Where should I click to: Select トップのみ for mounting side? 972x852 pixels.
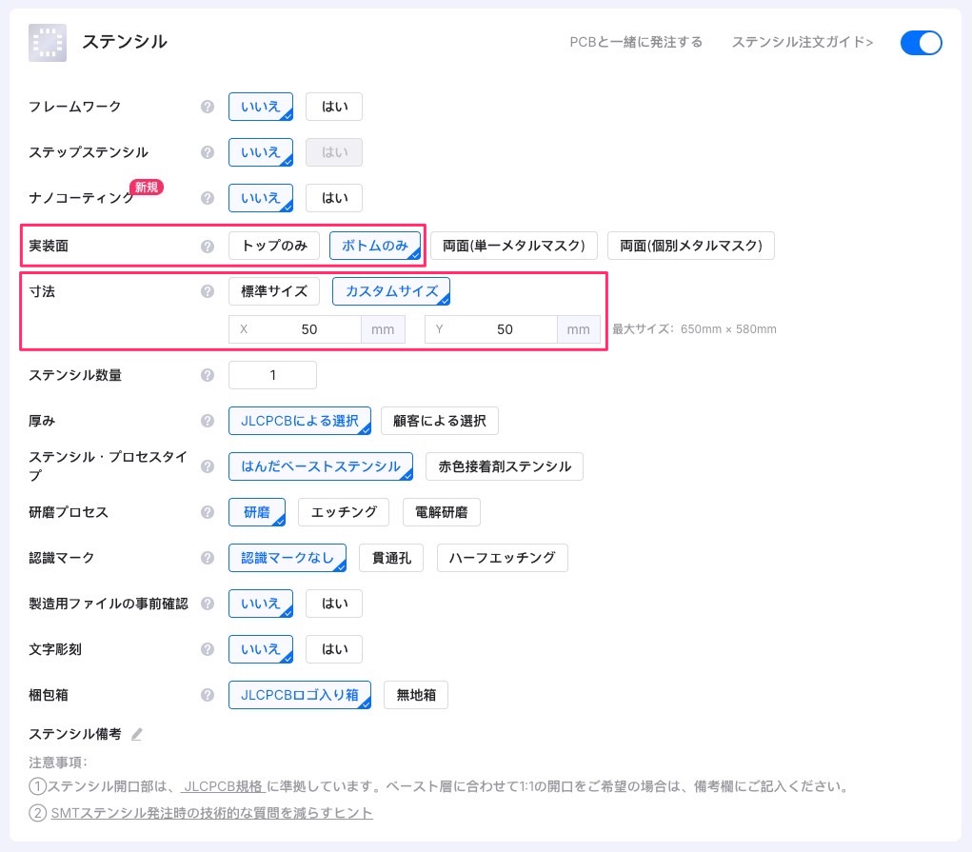274,246
